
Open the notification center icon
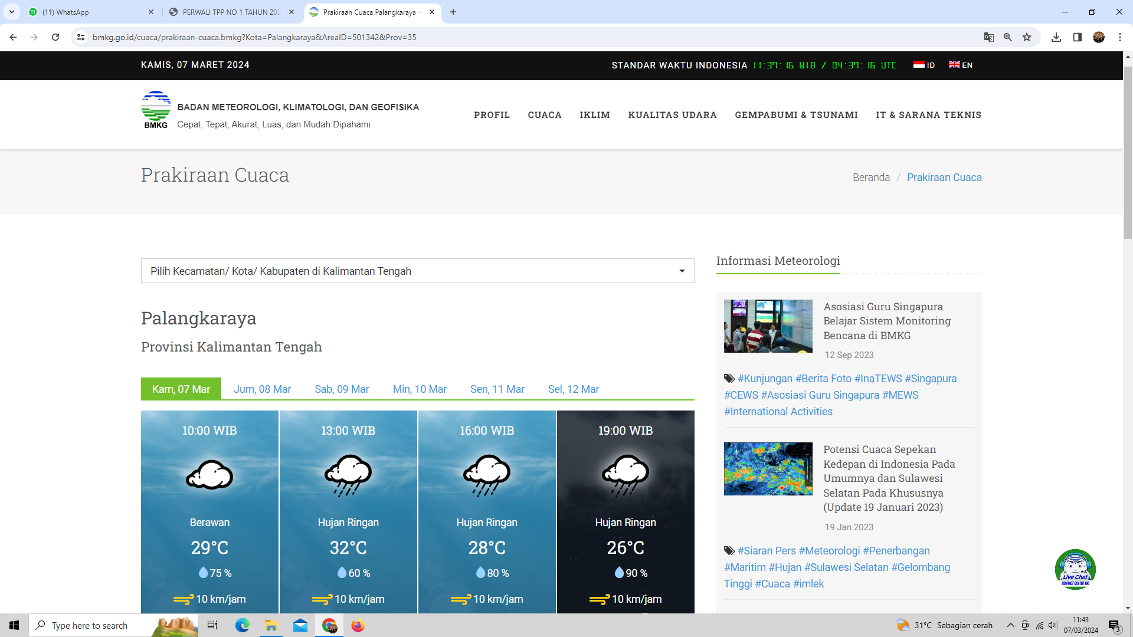[1115, 625]
